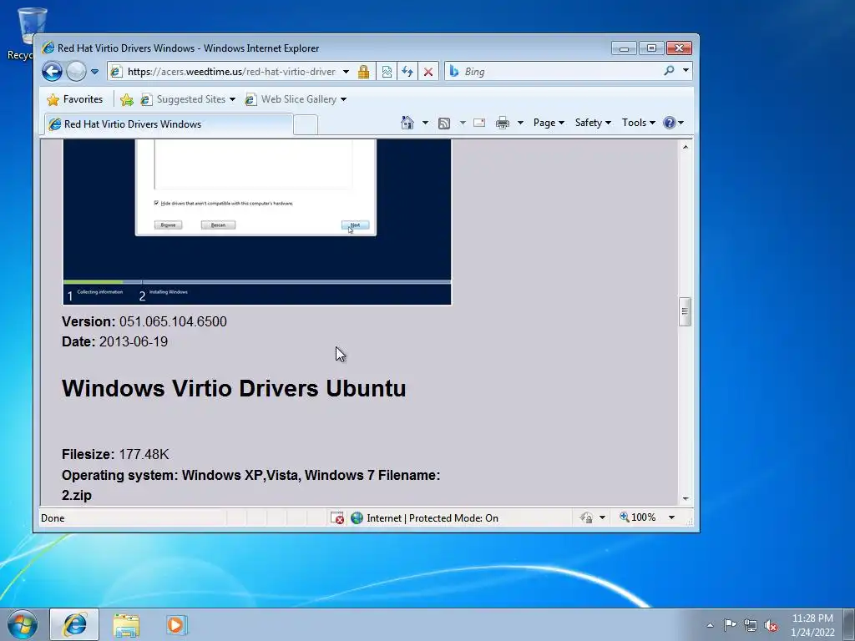This screenshot has width=855, height=641.
Task: Click the Add to Favorites Bar icon
Action: coord(127,99)
